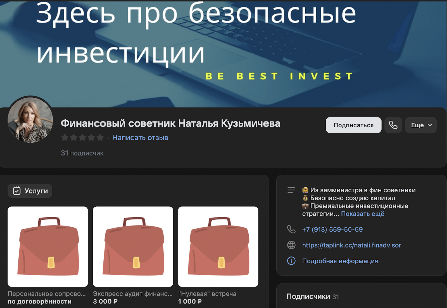
Task: Expand description with Показать ещё
Action: 363,214
